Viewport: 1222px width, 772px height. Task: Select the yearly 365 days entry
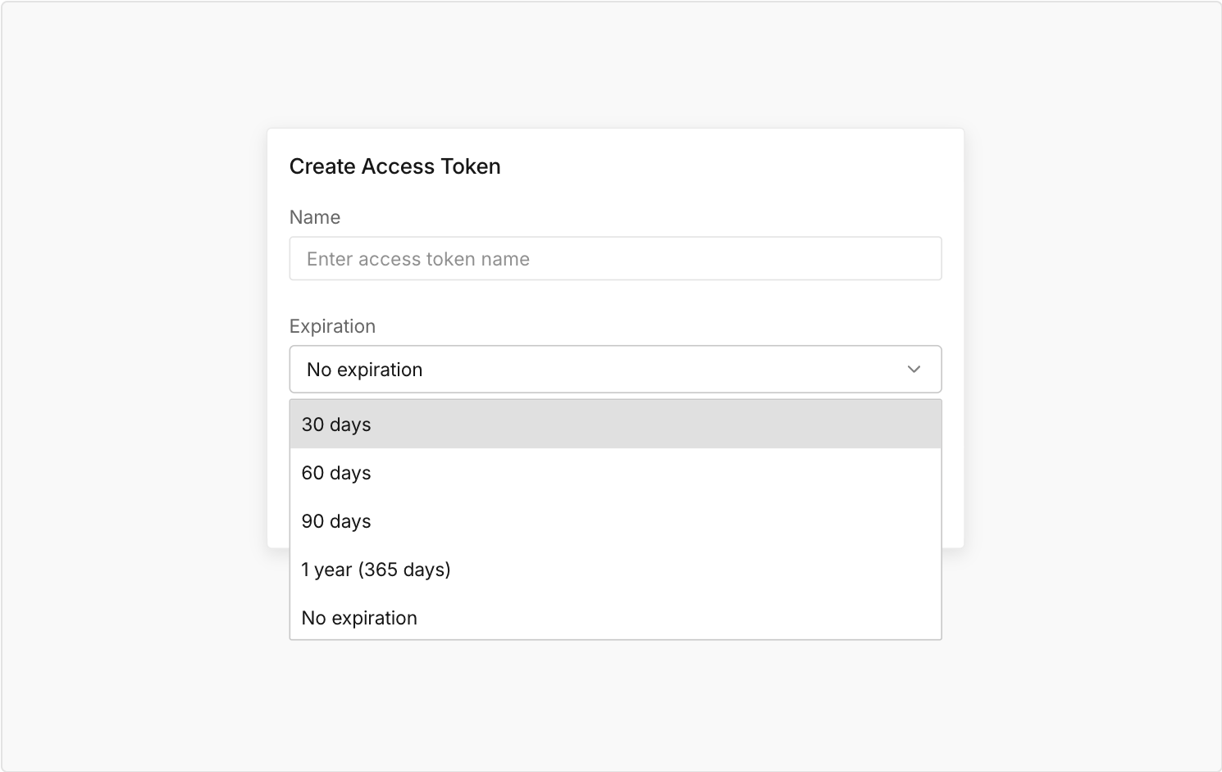click(615, 570)
